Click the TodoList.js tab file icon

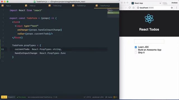pos(50,6)
